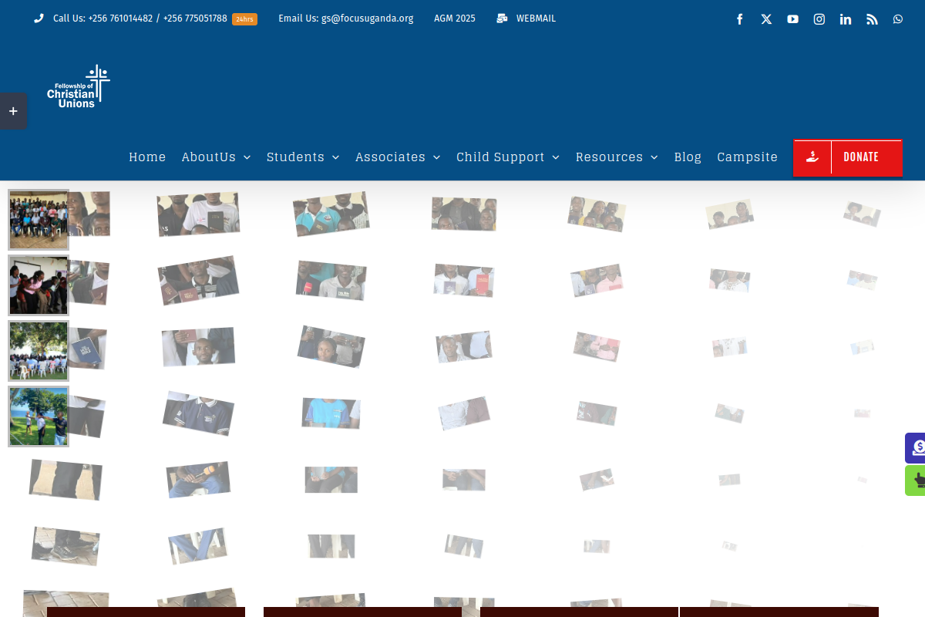The width and height of the screenshot is (925, 617).
Task: Open the YouTube social icon
Action: [x=792, y=19]
